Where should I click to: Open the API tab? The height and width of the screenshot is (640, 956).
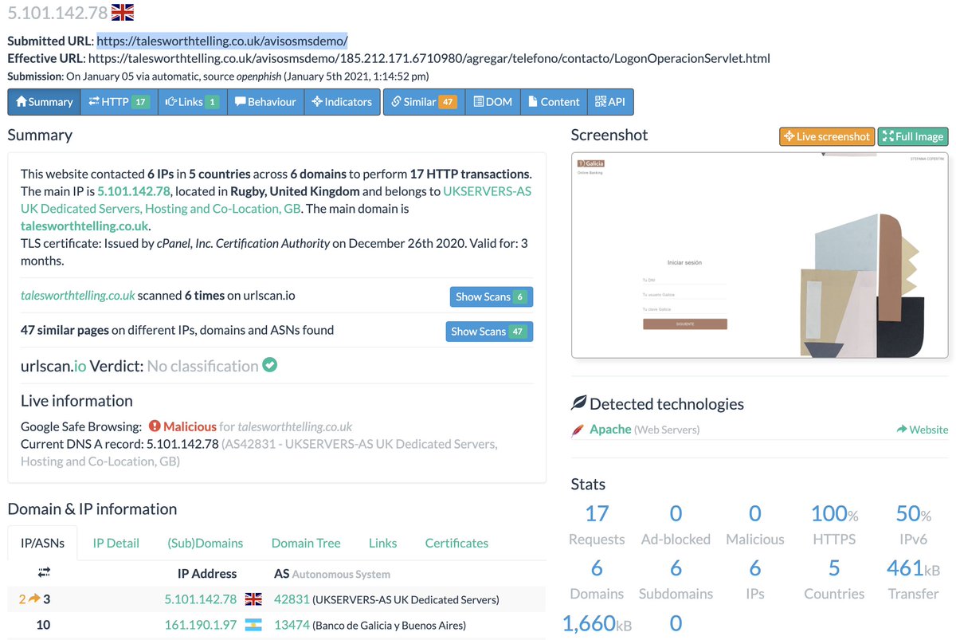[610, 102]
